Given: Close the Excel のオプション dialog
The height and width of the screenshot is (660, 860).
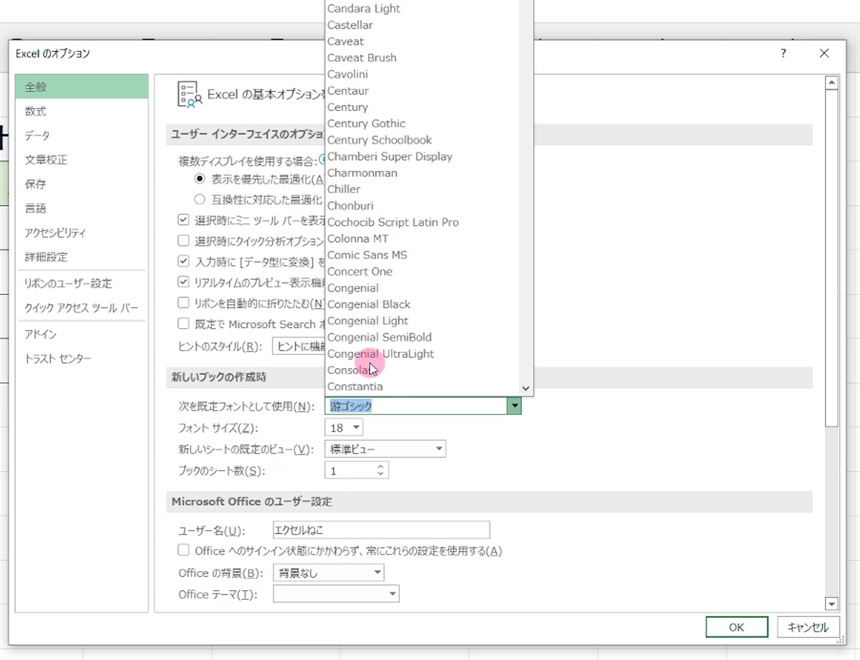Looking at the screenshot, I should coord(824,54).
